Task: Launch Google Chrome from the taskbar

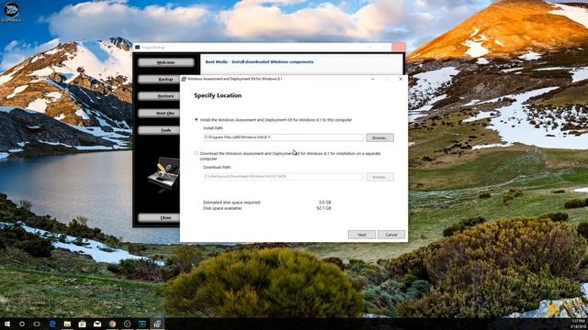Action: pyautogui.click(x=112, y=324)
